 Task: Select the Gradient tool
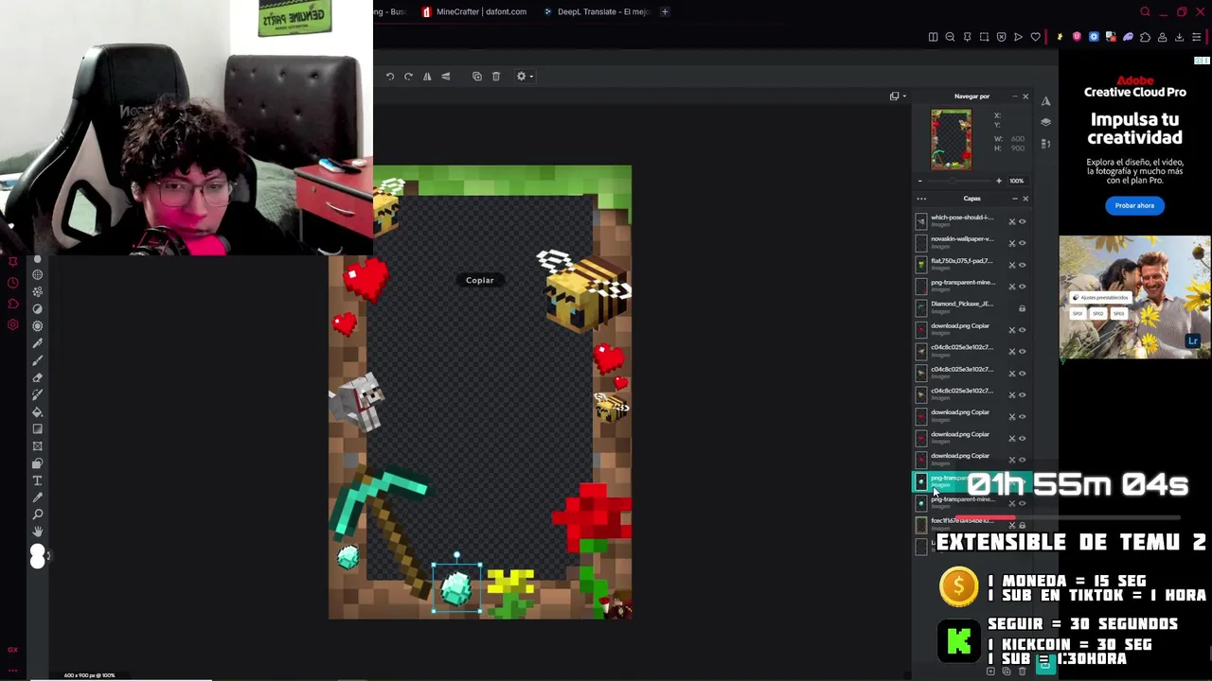point(38,428)
